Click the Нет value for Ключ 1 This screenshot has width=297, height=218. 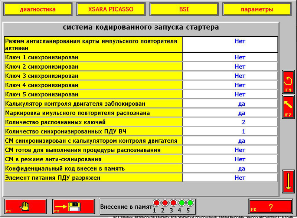[x=240, y=57]
